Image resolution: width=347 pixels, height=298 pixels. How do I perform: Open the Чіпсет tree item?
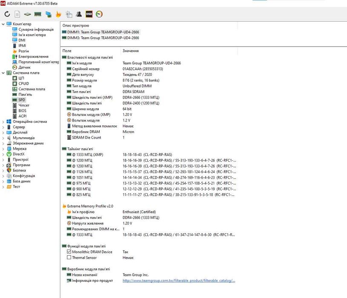coord(24,105)
